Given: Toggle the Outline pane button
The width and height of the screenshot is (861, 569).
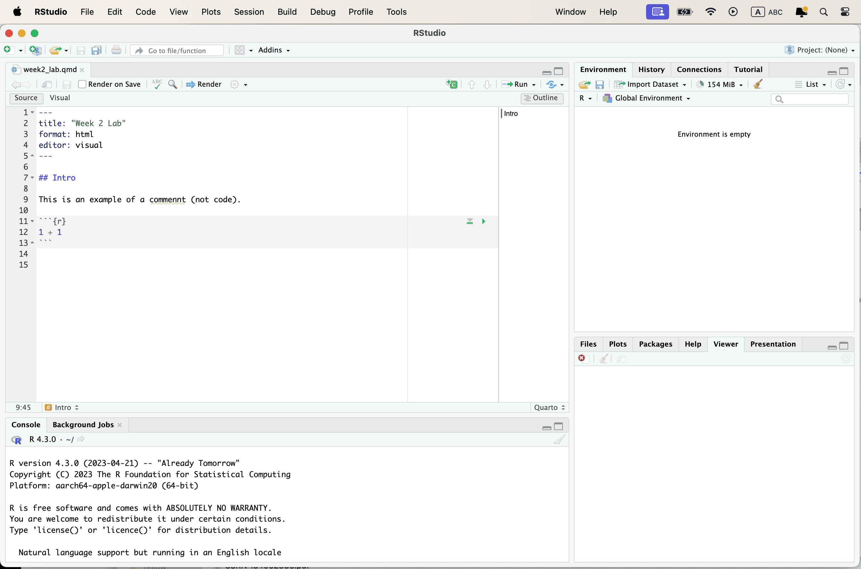Looking at the screenshot, I should [x=542, y=98].
